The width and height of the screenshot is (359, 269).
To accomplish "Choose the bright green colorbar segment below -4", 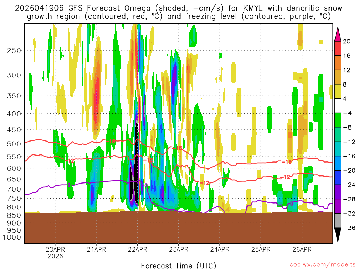I will click(338, 120).
